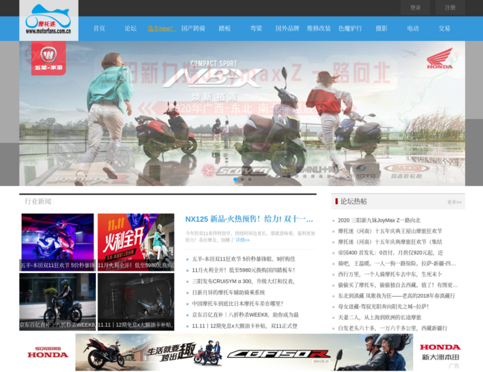
Task: Click the Sundiro Honda logo at bottom
Action: coord(48,352)
